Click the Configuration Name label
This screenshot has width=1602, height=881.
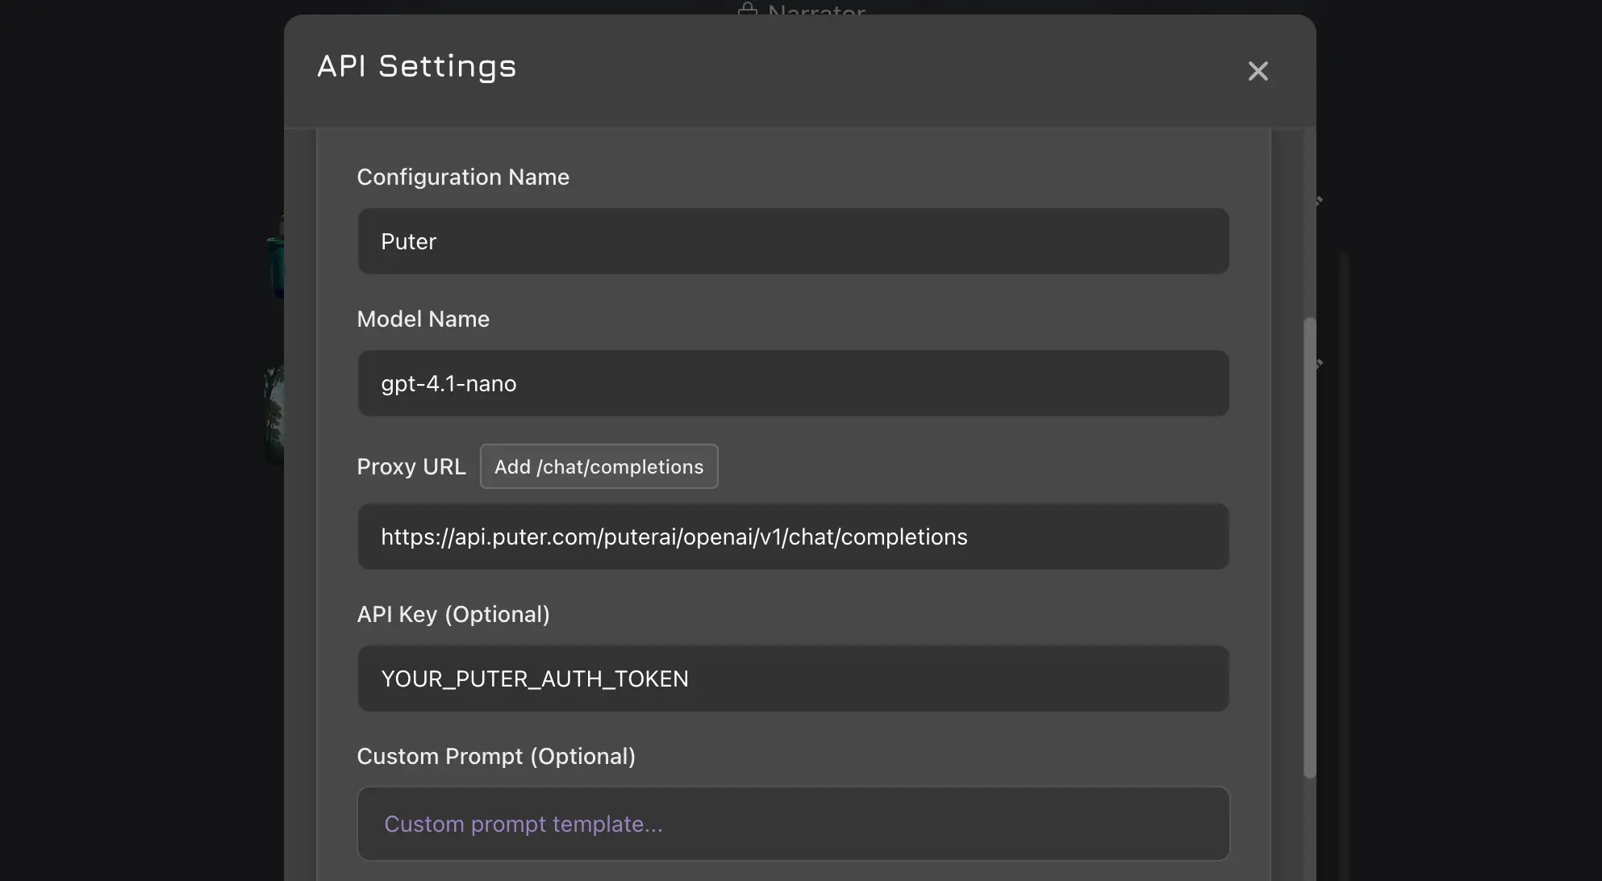tap(463, 177)
